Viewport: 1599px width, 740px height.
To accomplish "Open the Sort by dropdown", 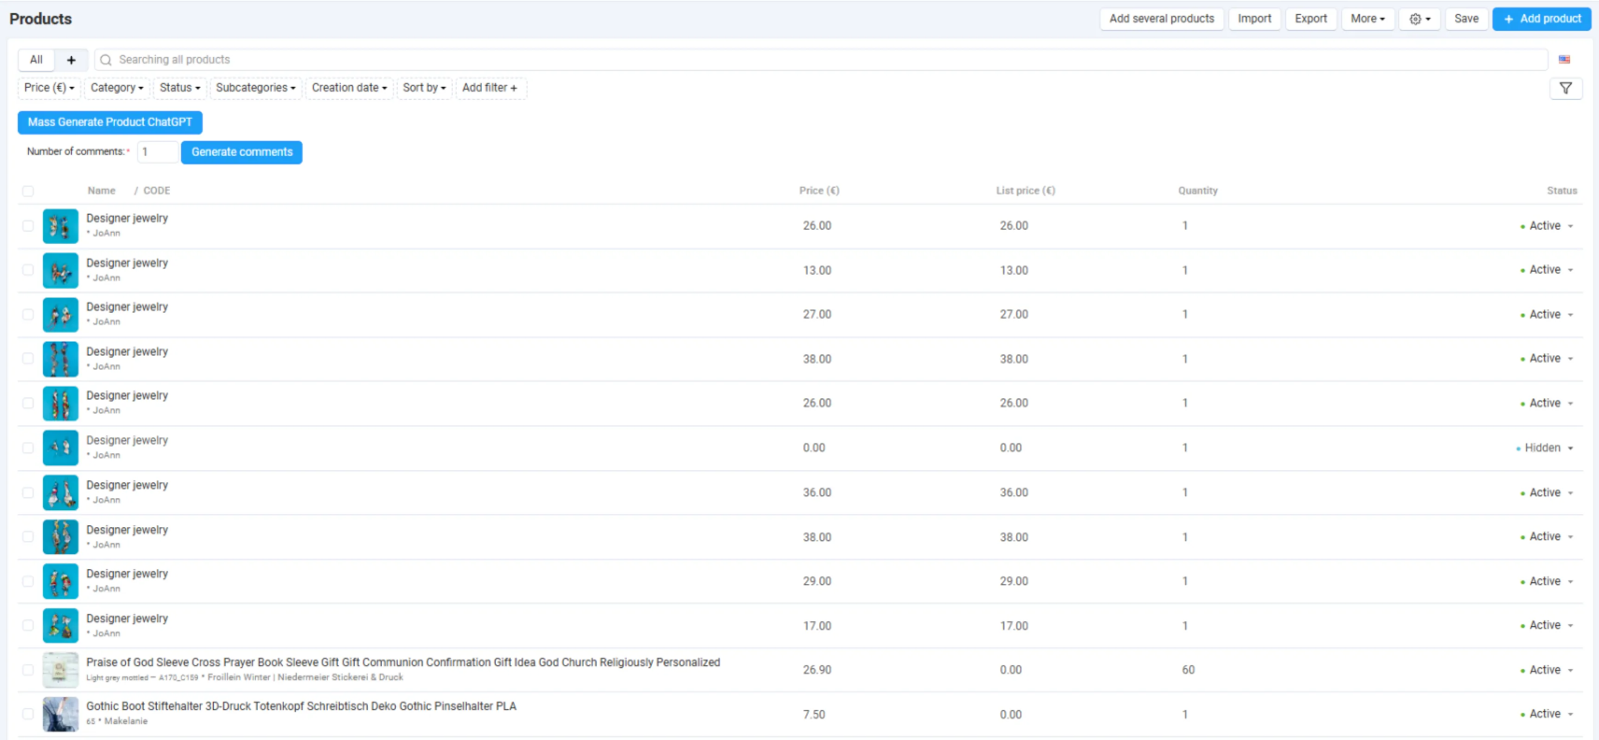I will pyautogui.click(x=424, y=88).
